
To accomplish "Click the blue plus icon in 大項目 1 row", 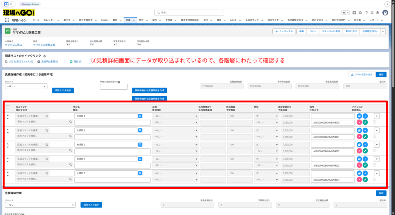I will pos(365,116).
